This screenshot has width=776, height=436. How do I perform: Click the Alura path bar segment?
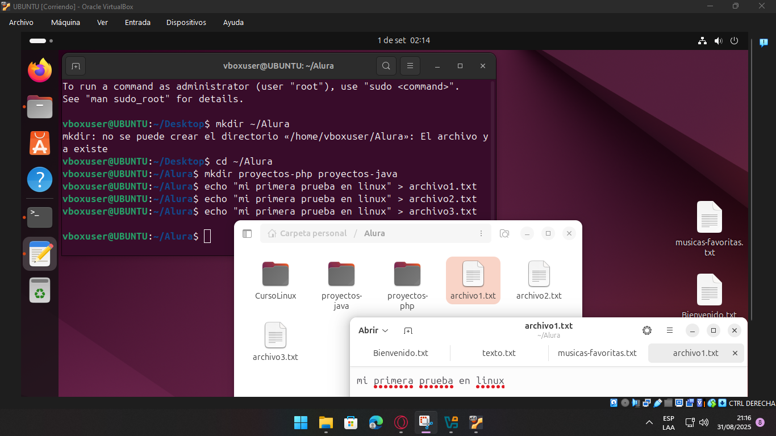pyautogui.click(x=374, y=233)
